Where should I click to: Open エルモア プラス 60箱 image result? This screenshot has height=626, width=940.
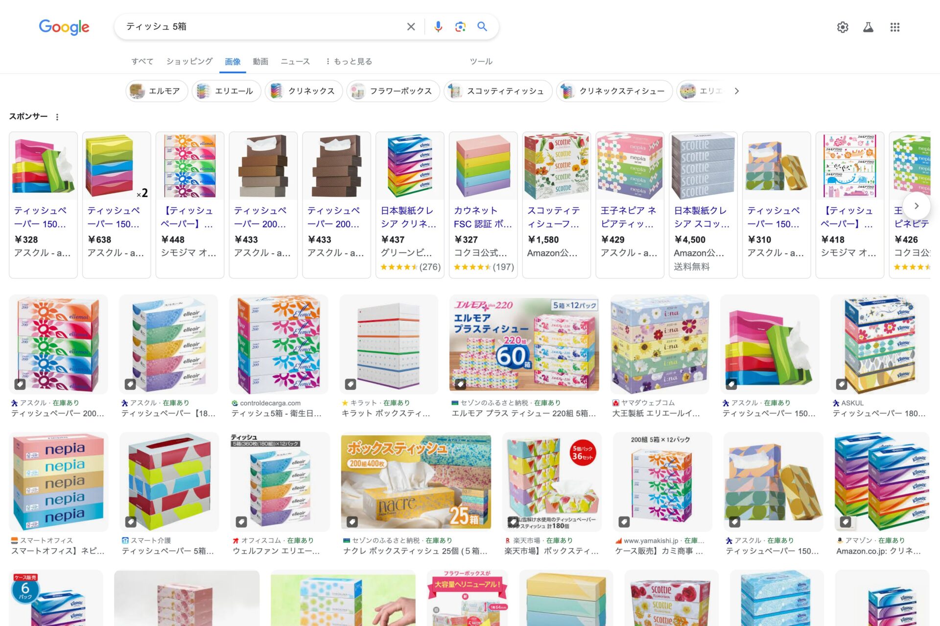[x=524, y=344]
